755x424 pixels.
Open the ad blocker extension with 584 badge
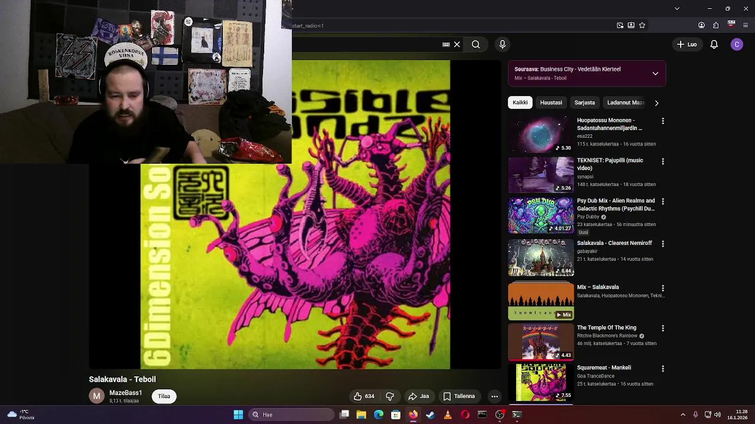coord(731,25)
